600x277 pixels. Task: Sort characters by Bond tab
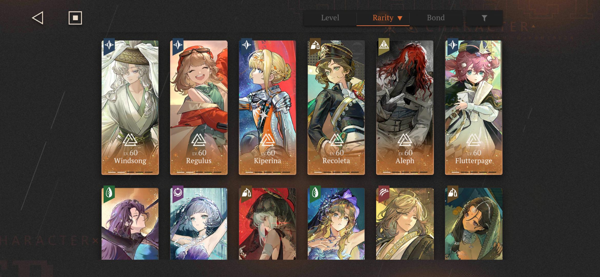click(x=436, y=18)
